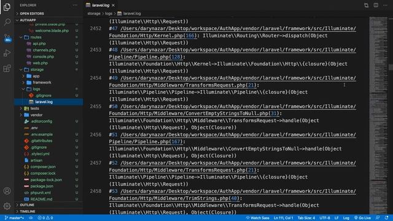Close the laravel.log tab

pos(113,6)
